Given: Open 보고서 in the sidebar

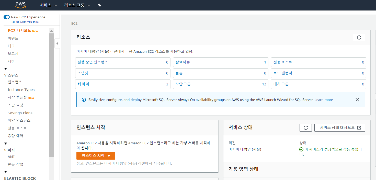Looking at the screenshot, I should (x=13, y=54).
